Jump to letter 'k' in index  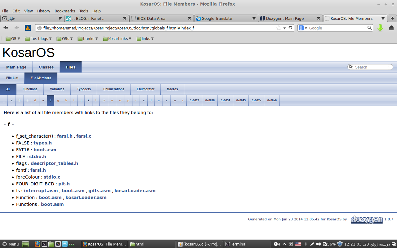(x=88, y=100)
